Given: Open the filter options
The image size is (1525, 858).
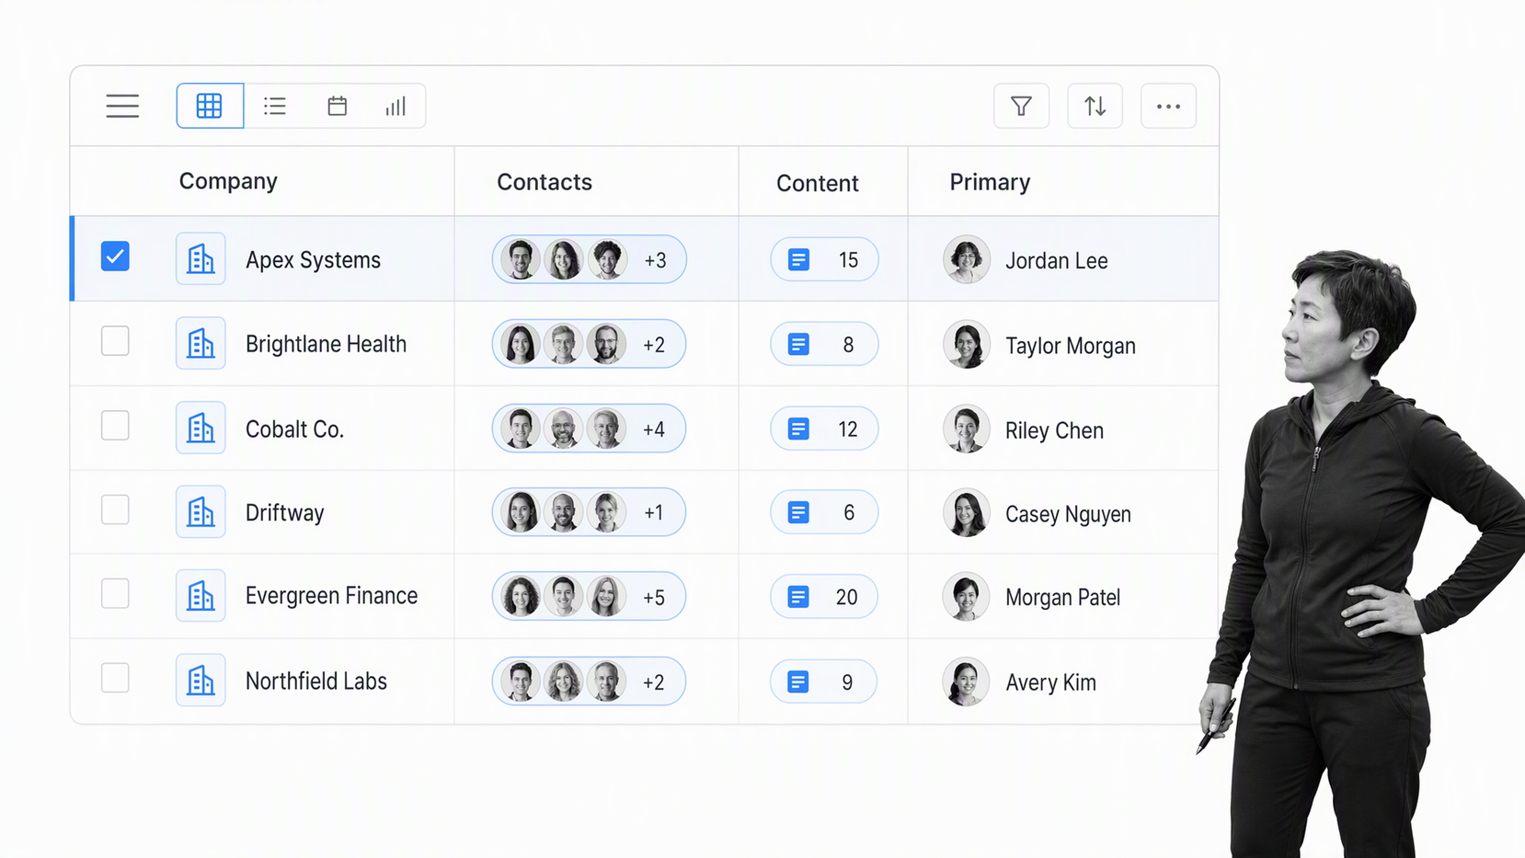Looking at the screenshot, I should (1021, 106).
